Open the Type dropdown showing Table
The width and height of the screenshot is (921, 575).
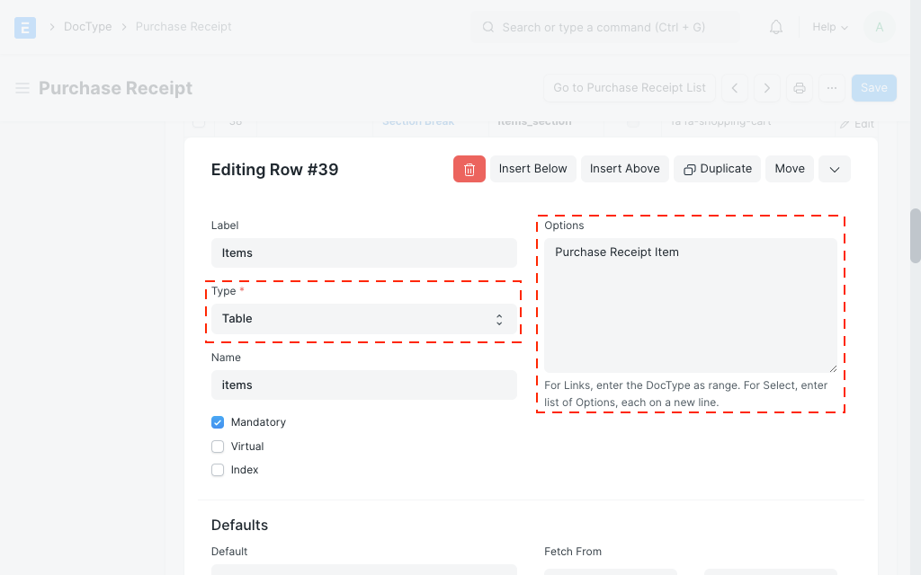363,319
